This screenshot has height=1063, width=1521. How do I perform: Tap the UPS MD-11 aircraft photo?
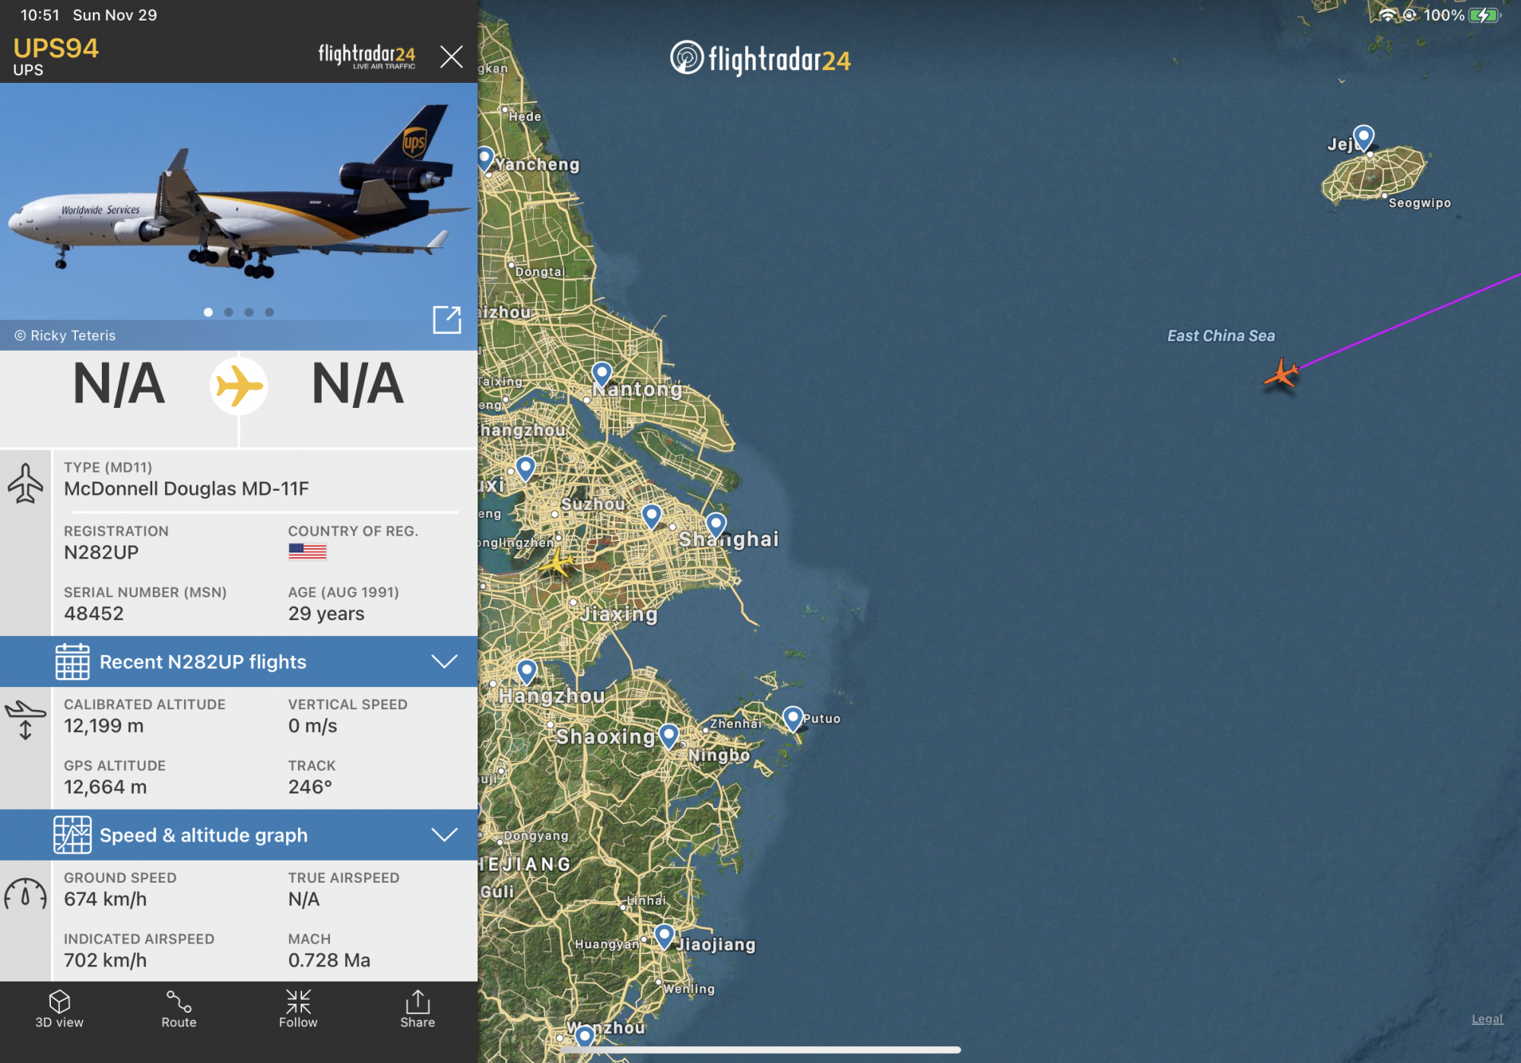tap(239, 202)
